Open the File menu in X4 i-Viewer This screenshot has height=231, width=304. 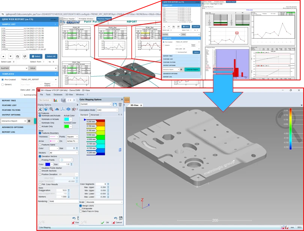(x=42, y=95)
